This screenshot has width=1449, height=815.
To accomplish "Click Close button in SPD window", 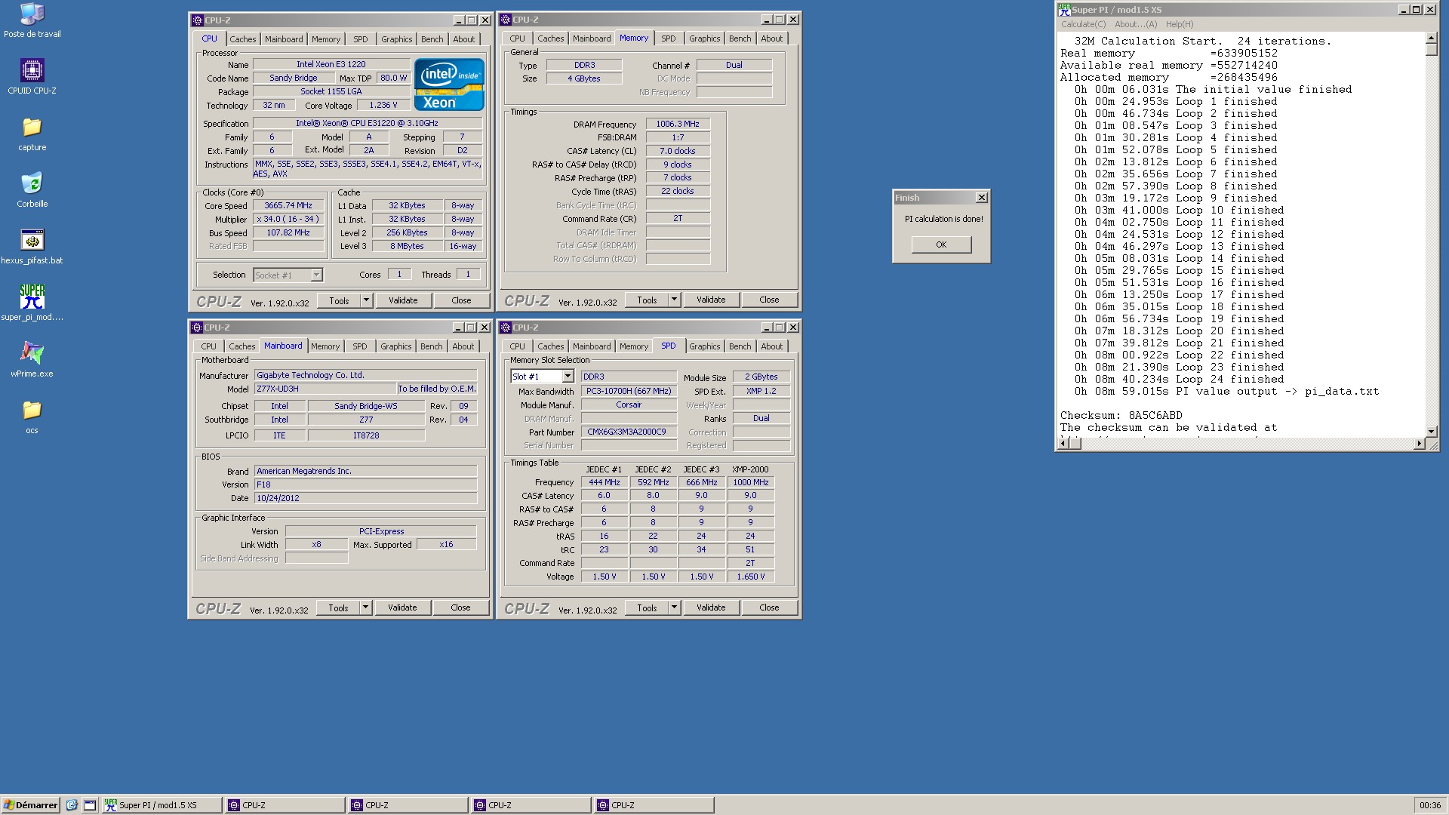I will [769, 607].
